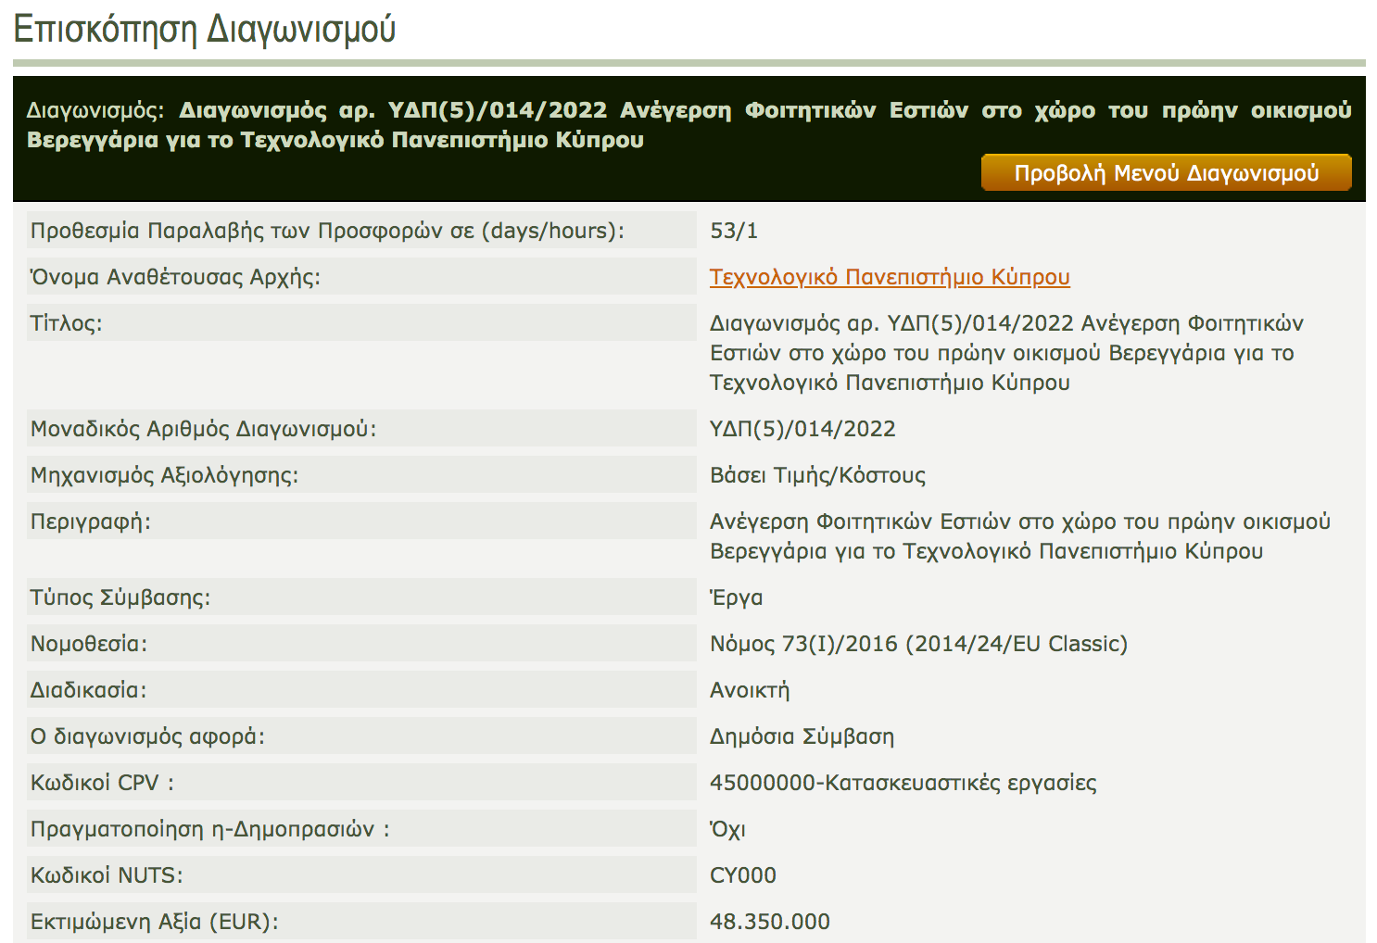Select the estimated value 48.350.000
1377x943 pixels.
pos(769,922)
